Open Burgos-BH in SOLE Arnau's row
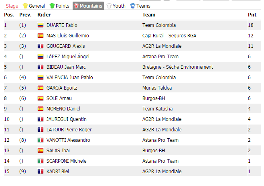This screenshot has width=264, height=186. 154,98
